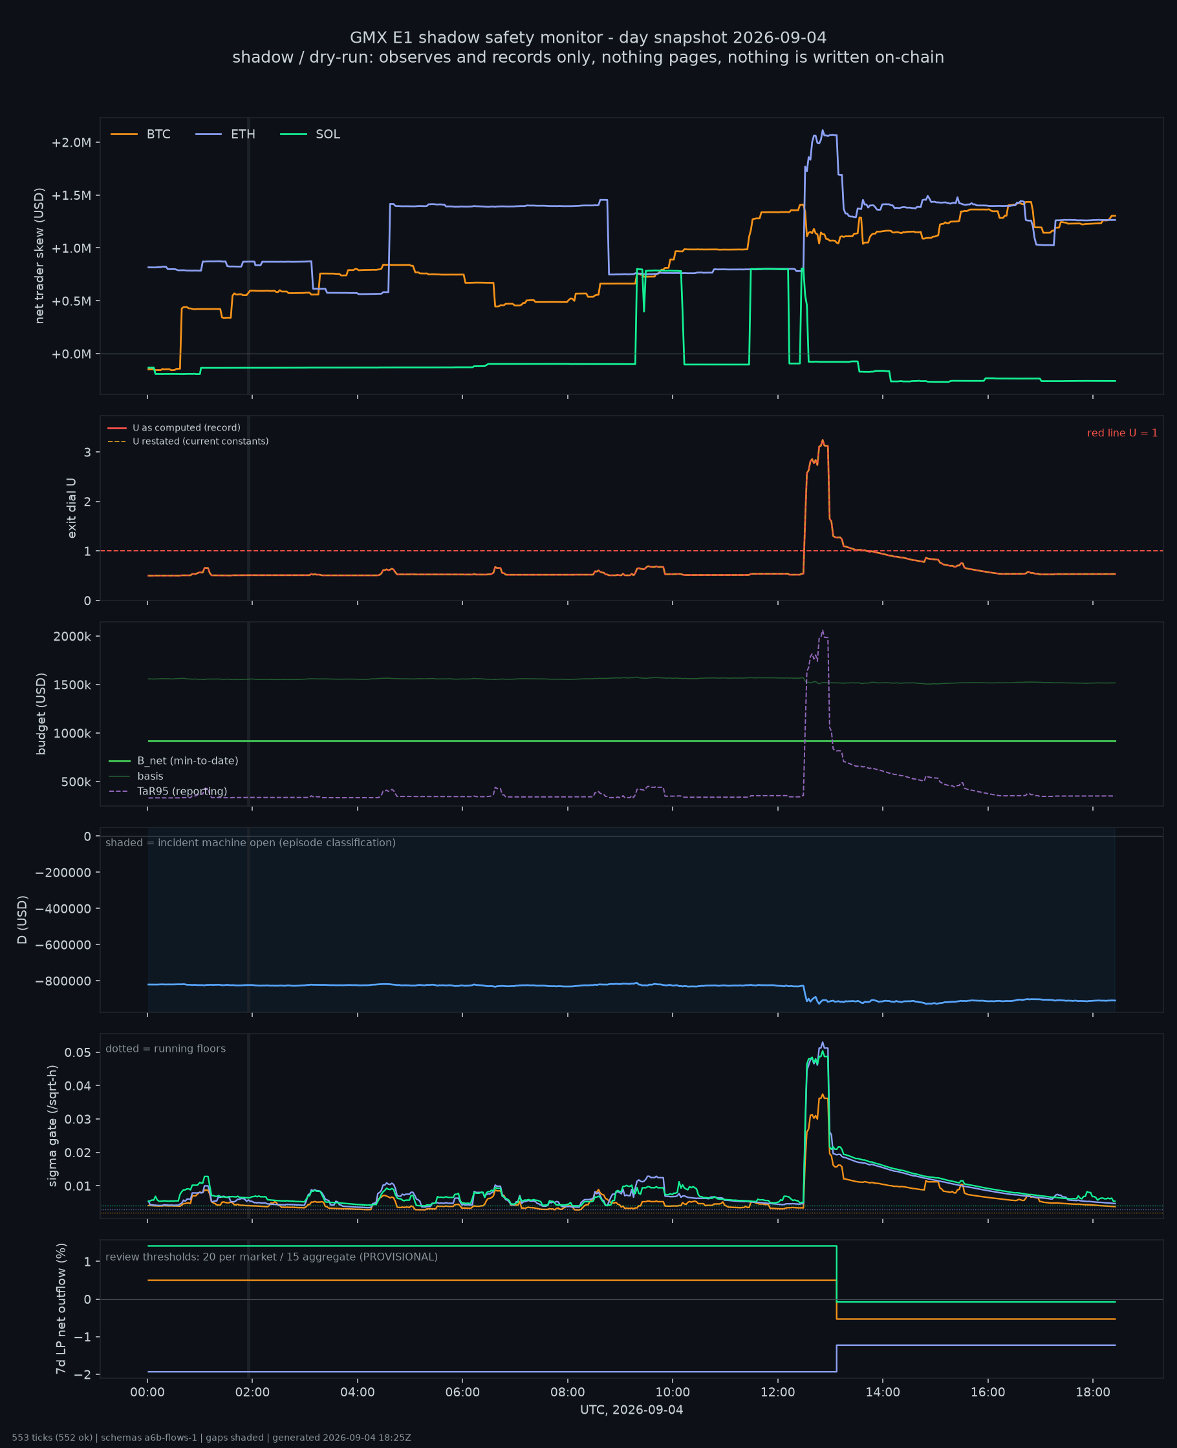Viewport: 1177px width, 1448px height.
Task: Click the 'exit dial U' axis label
Action: coord(71,508)
